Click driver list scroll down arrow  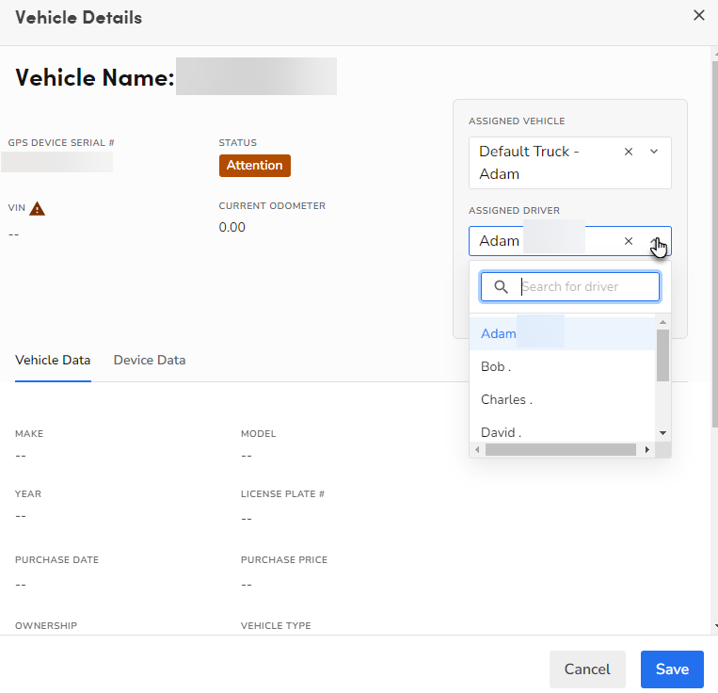pos(662,433)
